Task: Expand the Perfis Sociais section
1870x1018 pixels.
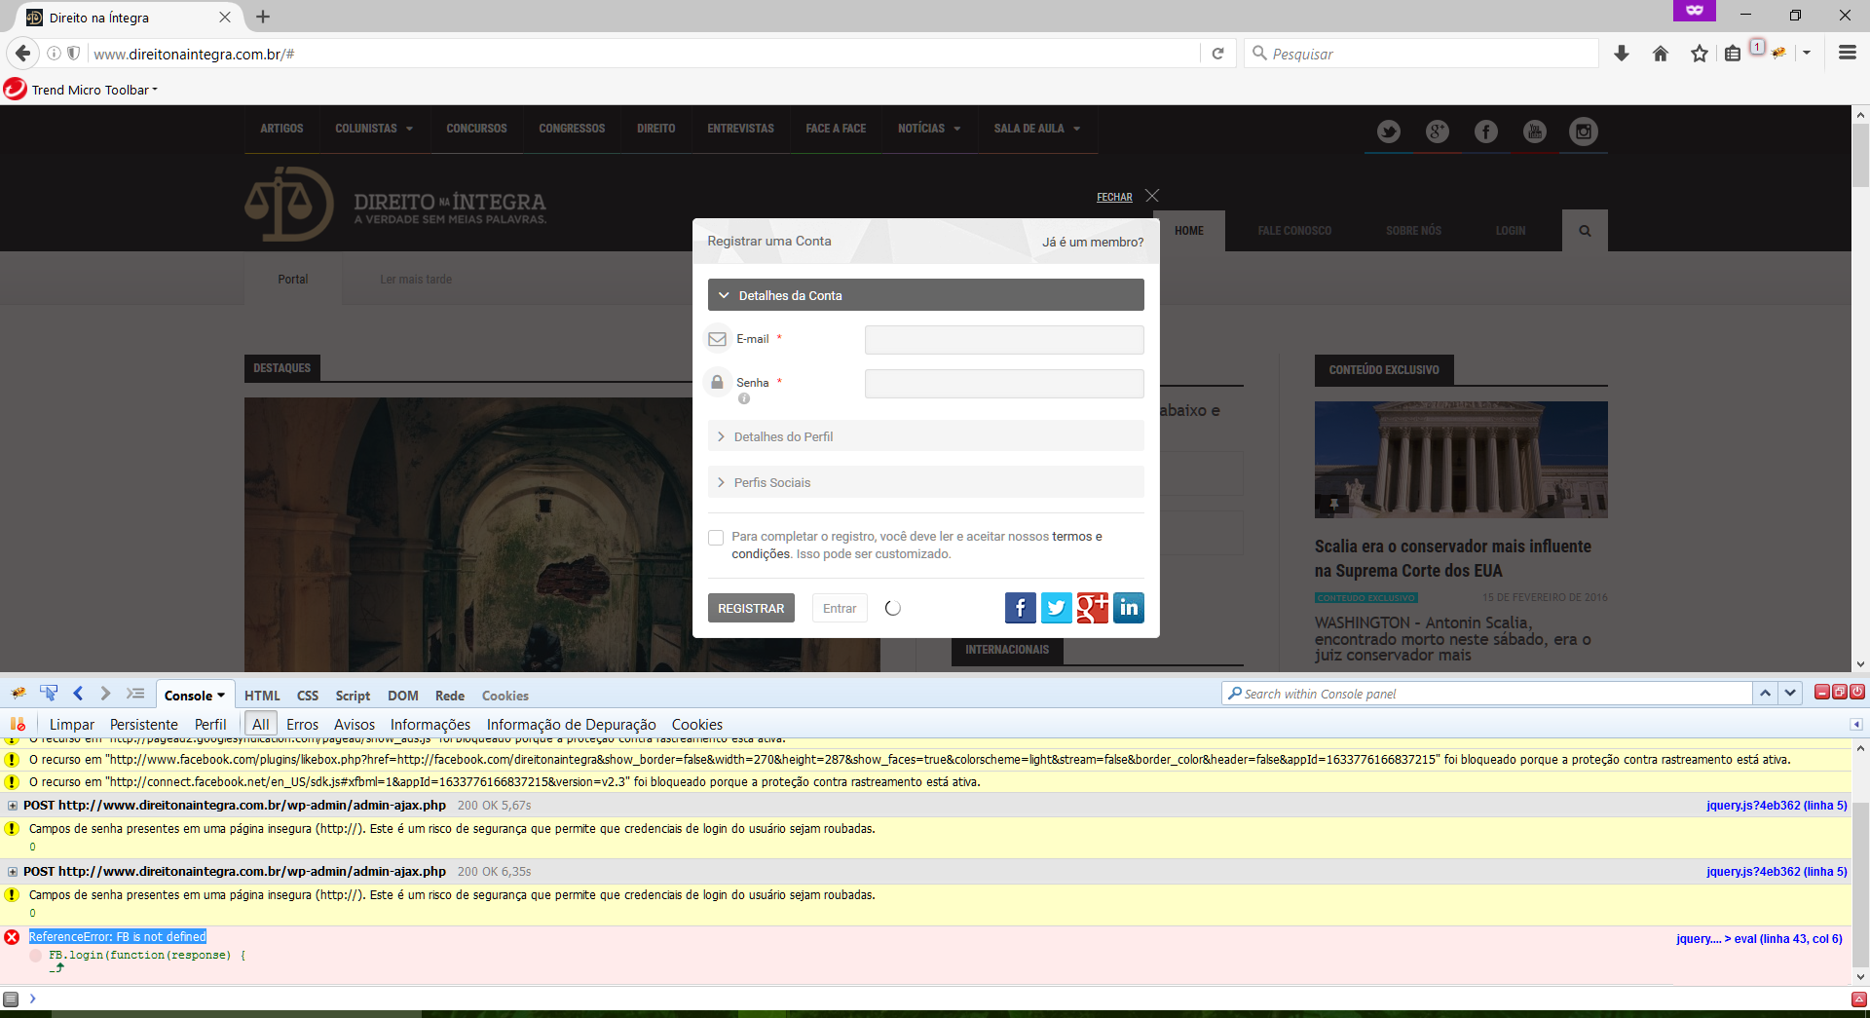Action: coord(925,482)
